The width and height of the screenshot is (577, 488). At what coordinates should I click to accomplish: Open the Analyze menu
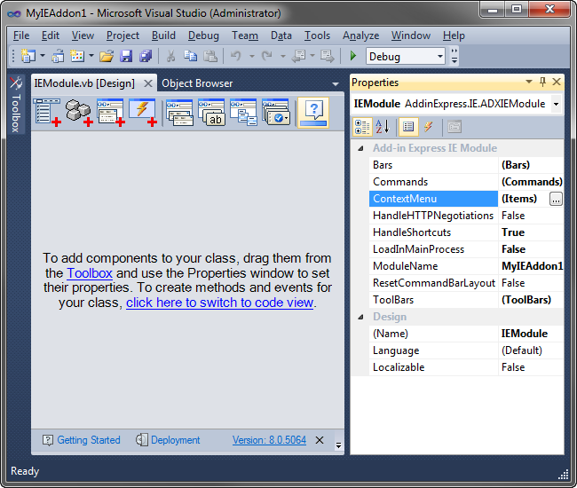360,35
